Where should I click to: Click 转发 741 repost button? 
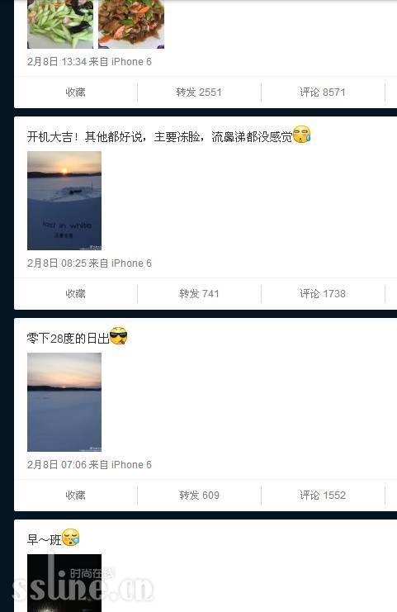(x=199, y=294)
